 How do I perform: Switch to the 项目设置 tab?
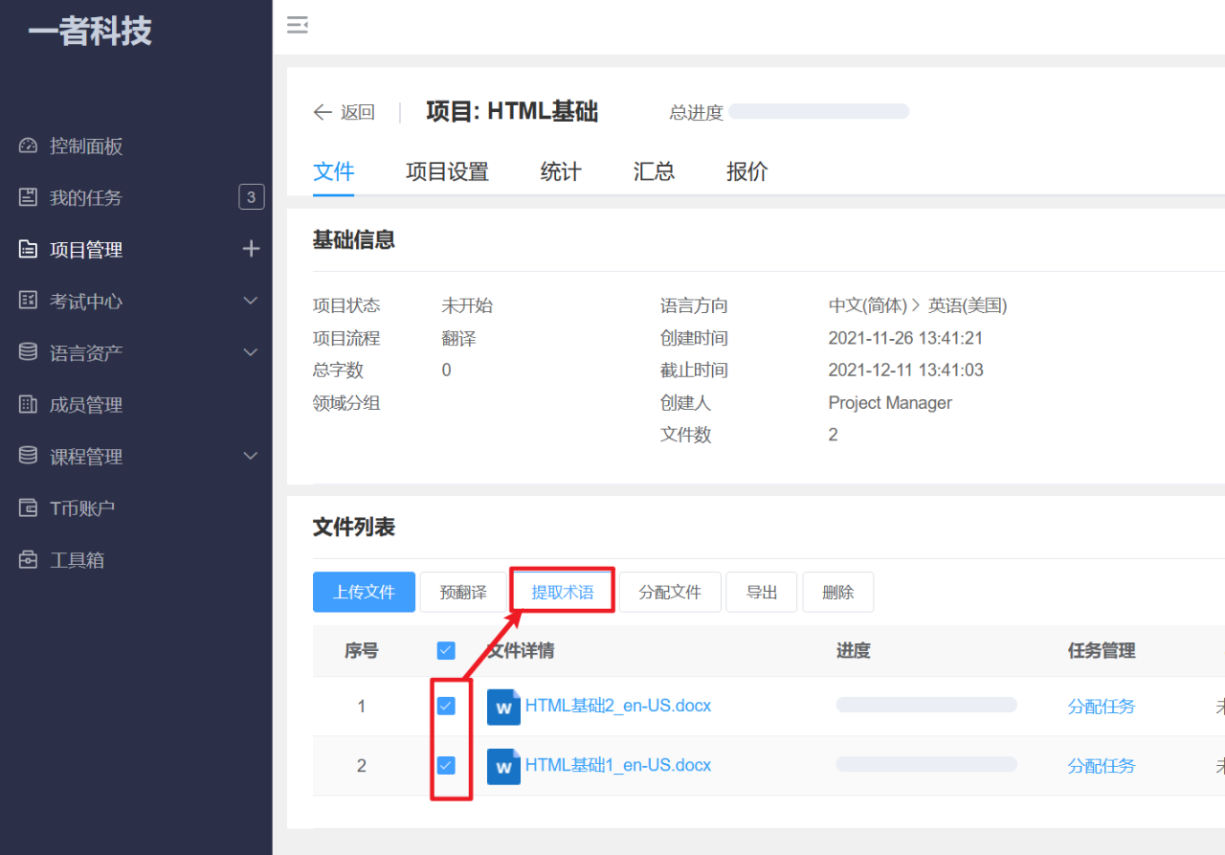pyautogui.click(x=446, y=171)
